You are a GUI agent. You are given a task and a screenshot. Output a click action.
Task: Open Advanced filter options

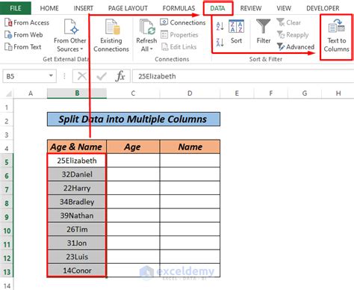[x=296, y=46]
